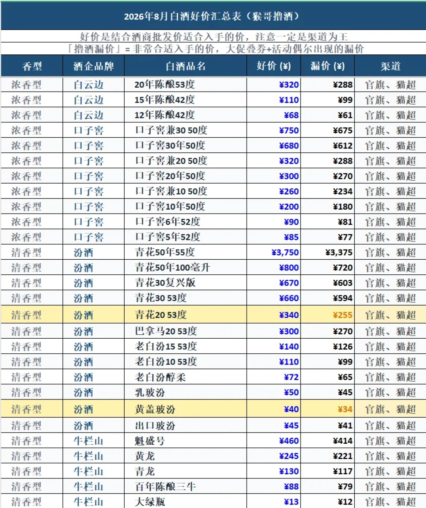Click the price ¥612
426x508 pixels.
point(342,146)
